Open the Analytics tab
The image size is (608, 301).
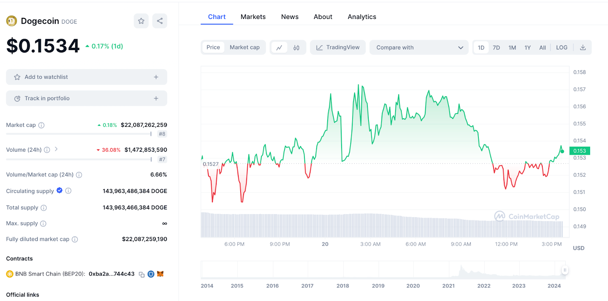(x=362, y=17)
